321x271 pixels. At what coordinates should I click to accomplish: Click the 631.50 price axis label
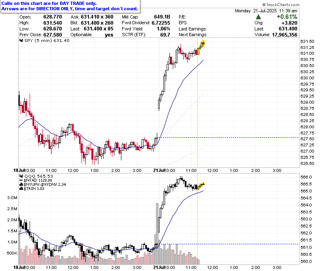tap(307, 42)
